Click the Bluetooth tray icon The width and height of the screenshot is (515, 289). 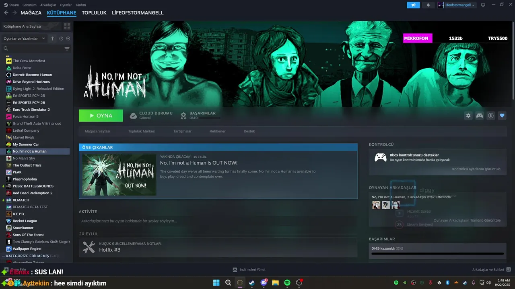(447, 283)
